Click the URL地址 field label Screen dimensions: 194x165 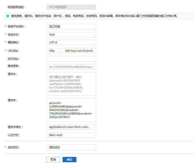coord(14,51)
